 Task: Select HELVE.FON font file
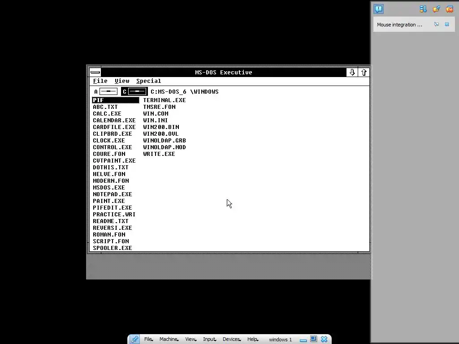(x=109, y=174)
